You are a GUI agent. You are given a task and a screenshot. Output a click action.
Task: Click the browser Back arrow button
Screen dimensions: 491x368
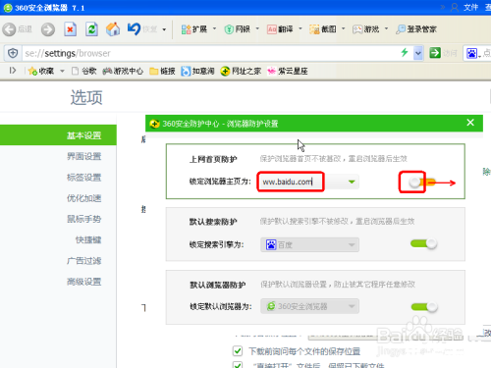tap(9, 29)
